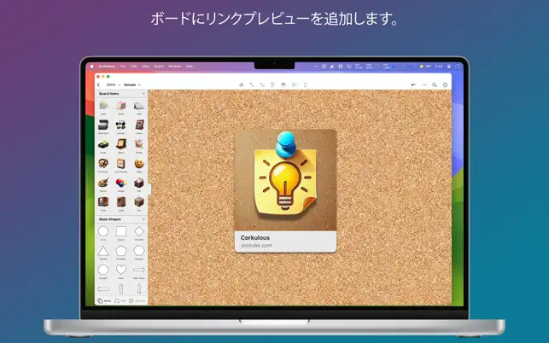Image resolution: width=549 pixels, height=343 pixels.
Task: Go back with the toolbar chevron
Action: tap(98, 84)
